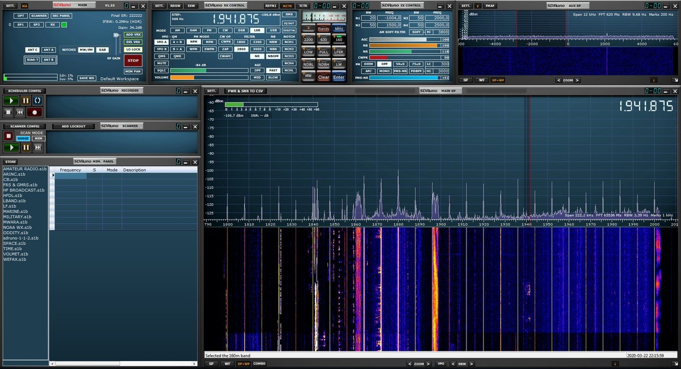Viewport: 681px width, 369px height.
Task: Adjust the VOLUME slider in RX Control
Action: [209, 77]
